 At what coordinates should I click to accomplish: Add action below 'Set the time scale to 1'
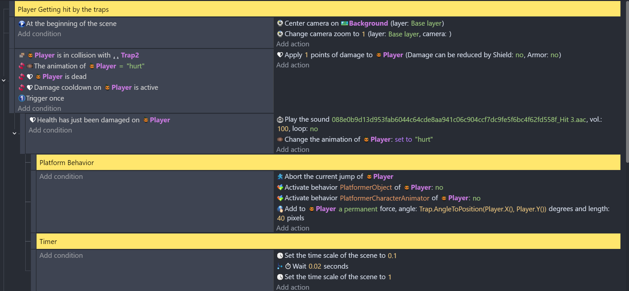(x=293, y=287)
